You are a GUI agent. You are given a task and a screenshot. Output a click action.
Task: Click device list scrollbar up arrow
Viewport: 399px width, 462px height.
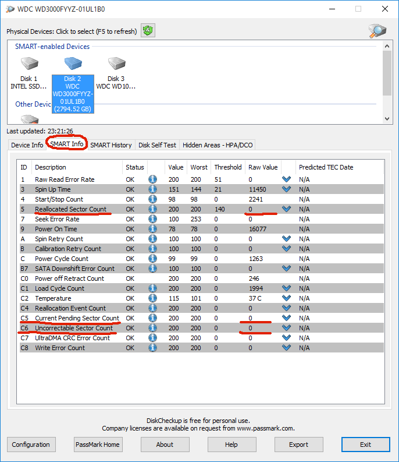[x=387, y=46]
